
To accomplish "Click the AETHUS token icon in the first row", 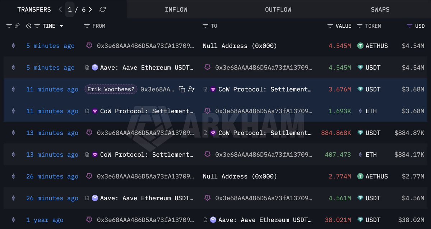I will pyautogui.click(x=360, y=46).
